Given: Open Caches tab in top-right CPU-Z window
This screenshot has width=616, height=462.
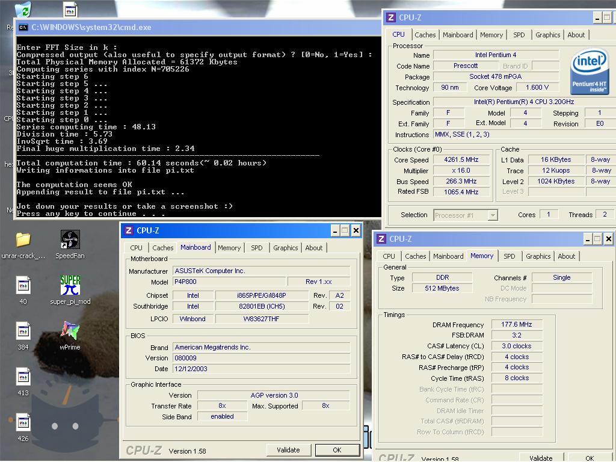Looking at the screenshot, I should click(x=425, y=34).
